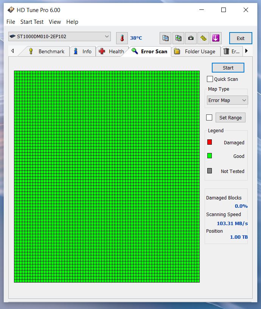Tick the checkbox beside Set Range

(x=209, y=117)
